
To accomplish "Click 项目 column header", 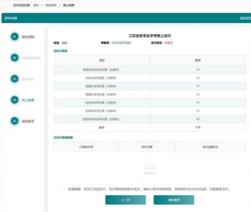I will [x=102, y=60].
